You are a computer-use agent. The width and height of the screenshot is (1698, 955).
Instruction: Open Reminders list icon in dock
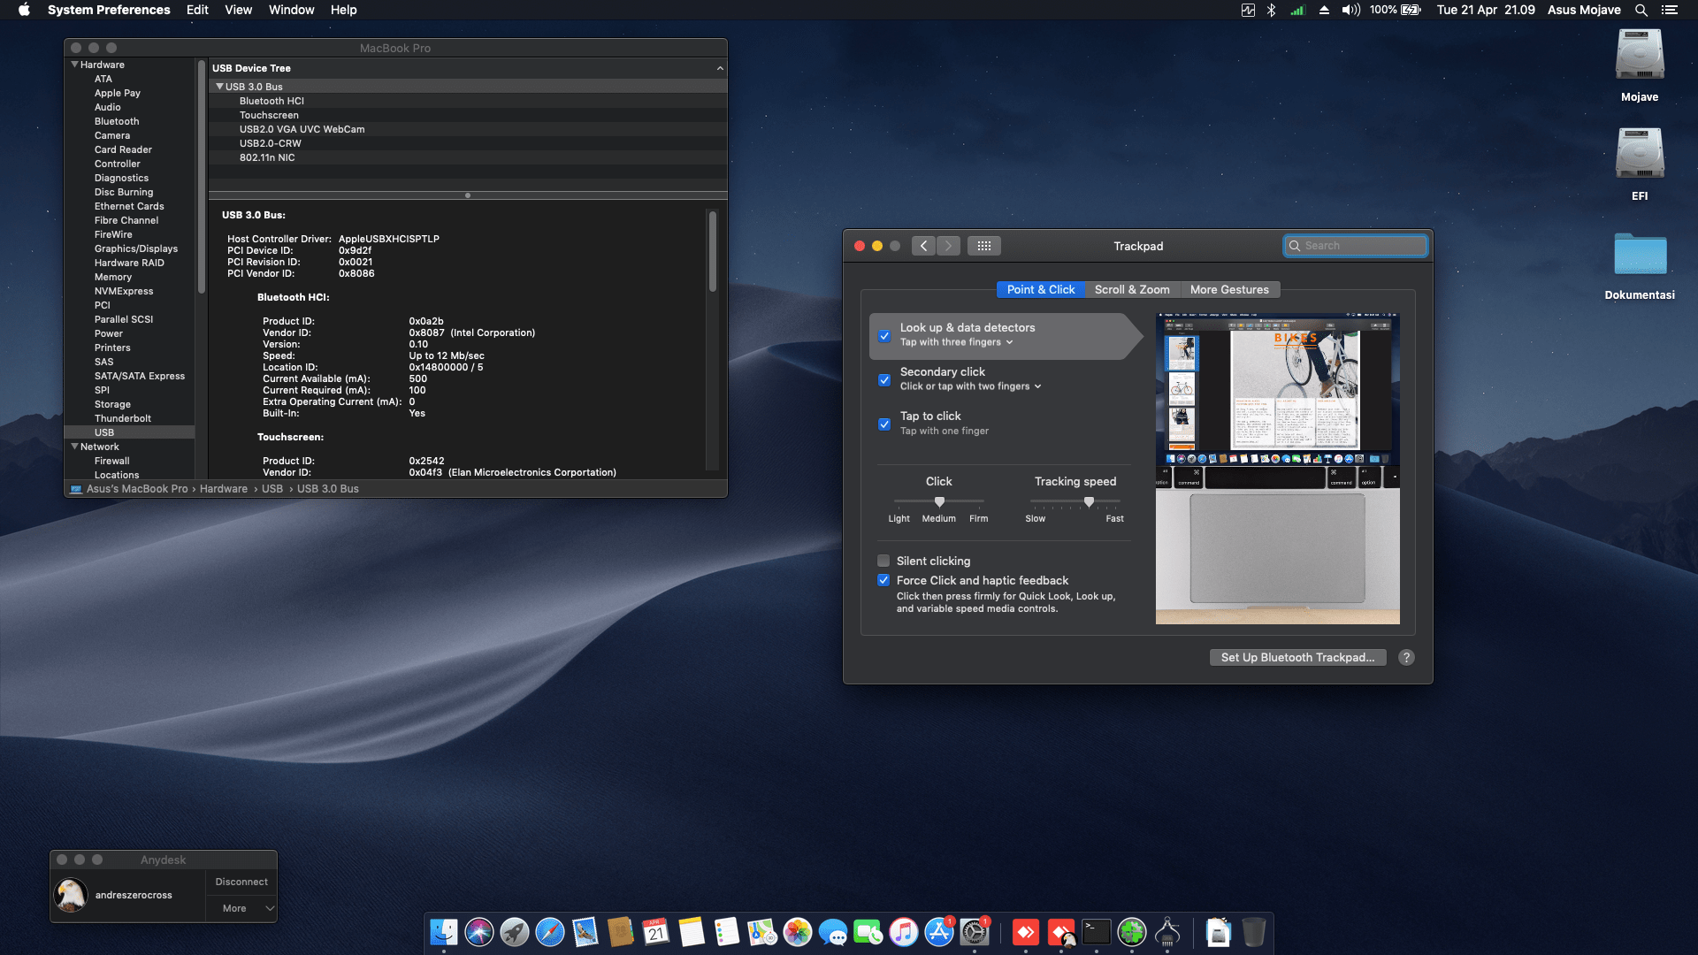point(727,932)
